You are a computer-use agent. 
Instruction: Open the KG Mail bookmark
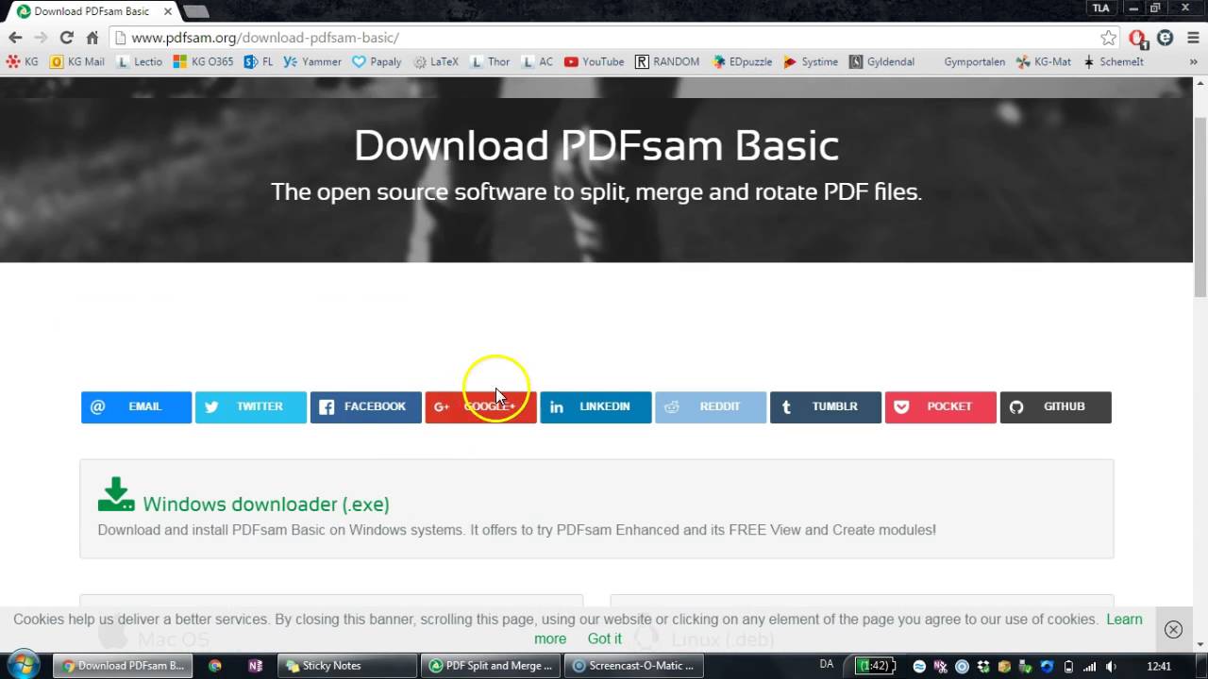pyautogui.click(x=77, y=61)
